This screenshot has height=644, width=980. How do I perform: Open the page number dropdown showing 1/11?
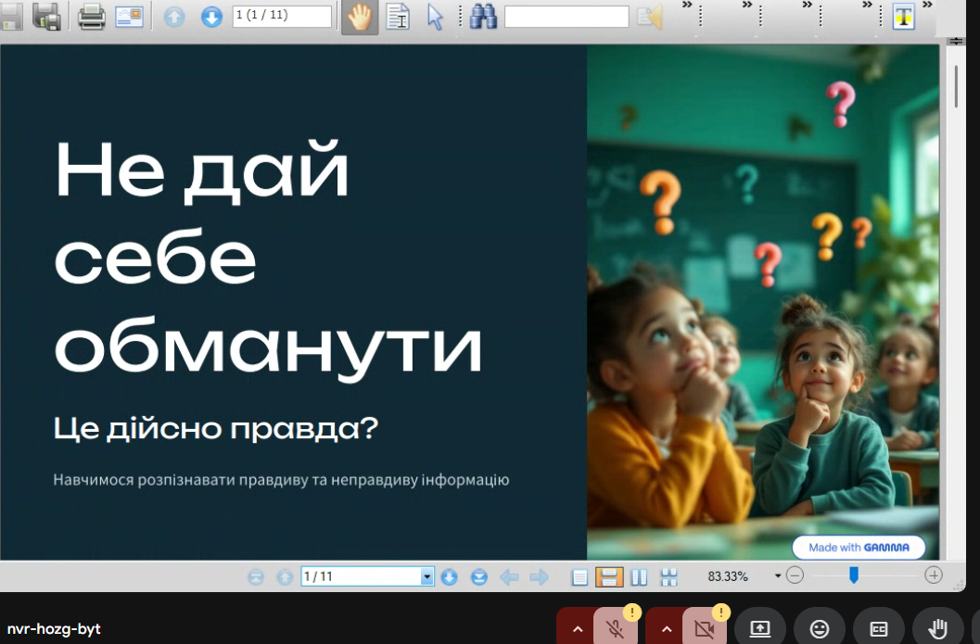[426, 576]
